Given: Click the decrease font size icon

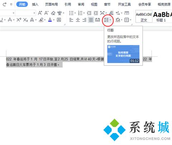Looking at the screenshot, I should click(47, 13).
